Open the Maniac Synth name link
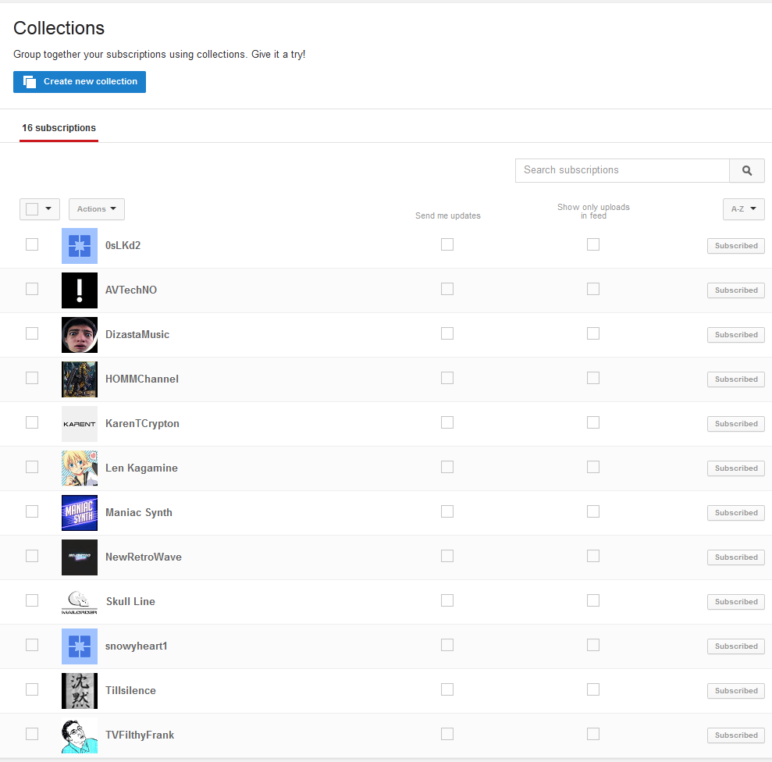The image size is (772, 762). pos(139,513)
